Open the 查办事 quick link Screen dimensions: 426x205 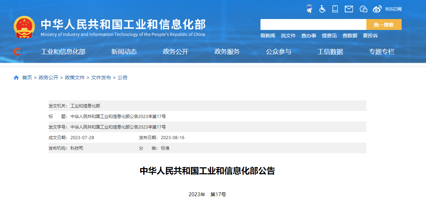pos(309,36)
